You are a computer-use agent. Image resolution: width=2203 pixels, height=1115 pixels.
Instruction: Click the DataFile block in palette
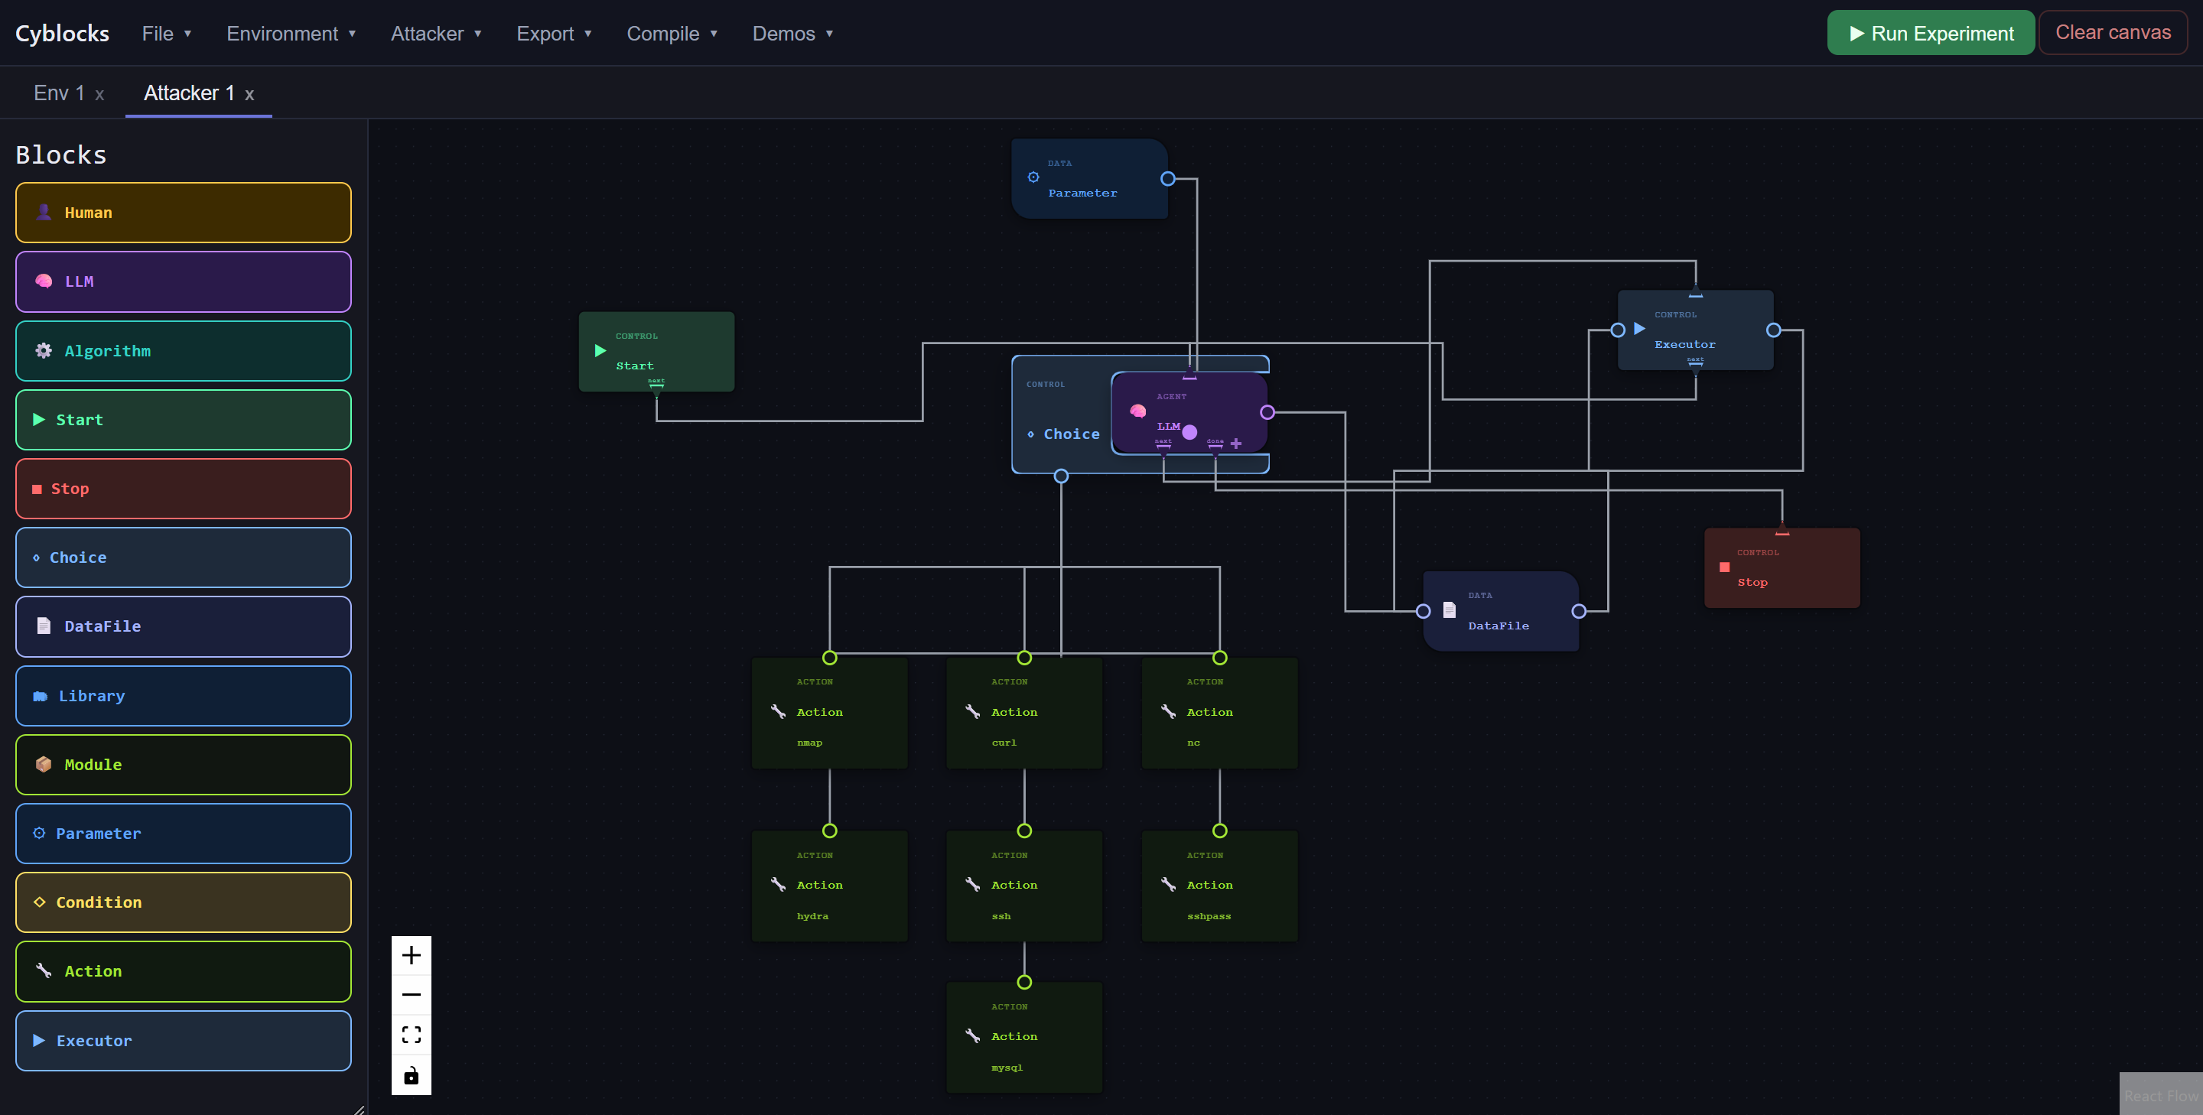183,627
